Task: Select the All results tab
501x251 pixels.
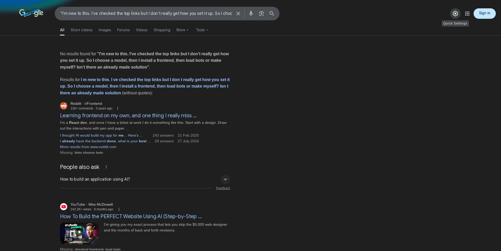Action: point(62,30)
